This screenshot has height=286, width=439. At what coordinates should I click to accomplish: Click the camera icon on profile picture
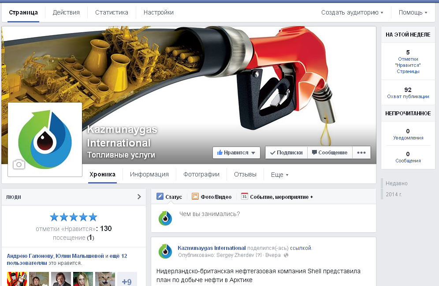coord(19,165)
